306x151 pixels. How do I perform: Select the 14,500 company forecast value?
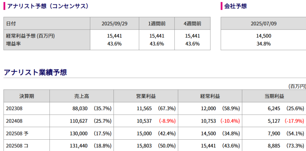[264, 36]
